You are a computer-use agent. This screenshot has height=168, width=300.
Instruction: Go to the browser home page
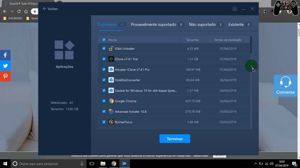point(26,11)
